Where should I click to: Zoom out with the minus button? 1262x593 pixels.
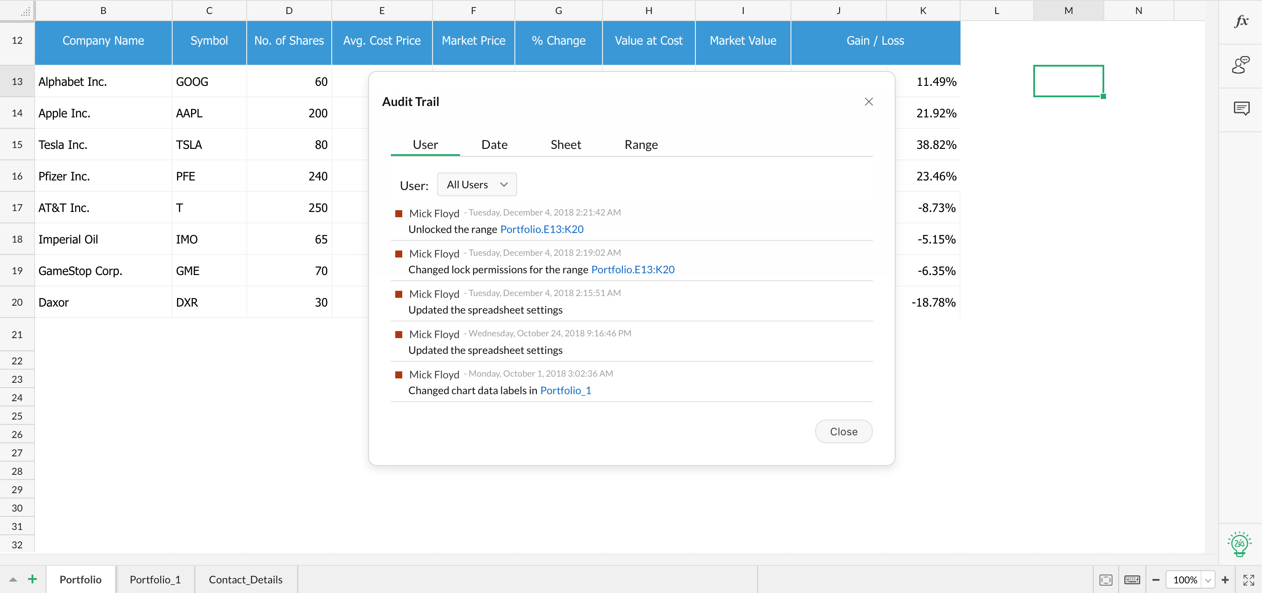[1156, 580]
